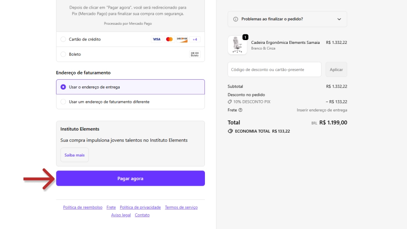The height and width of the screenshot is (229, 407).
Task: Select the Cartão de crédito radio option
Action: (63, 39)
